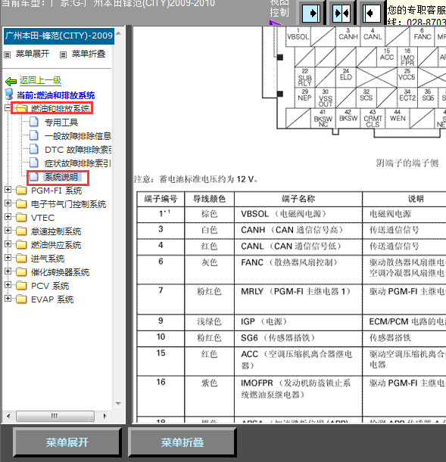Click the folder icon for EVAP 系统
Image resolution: width=446 pixels, height=462 pixels.
point(21,299)
